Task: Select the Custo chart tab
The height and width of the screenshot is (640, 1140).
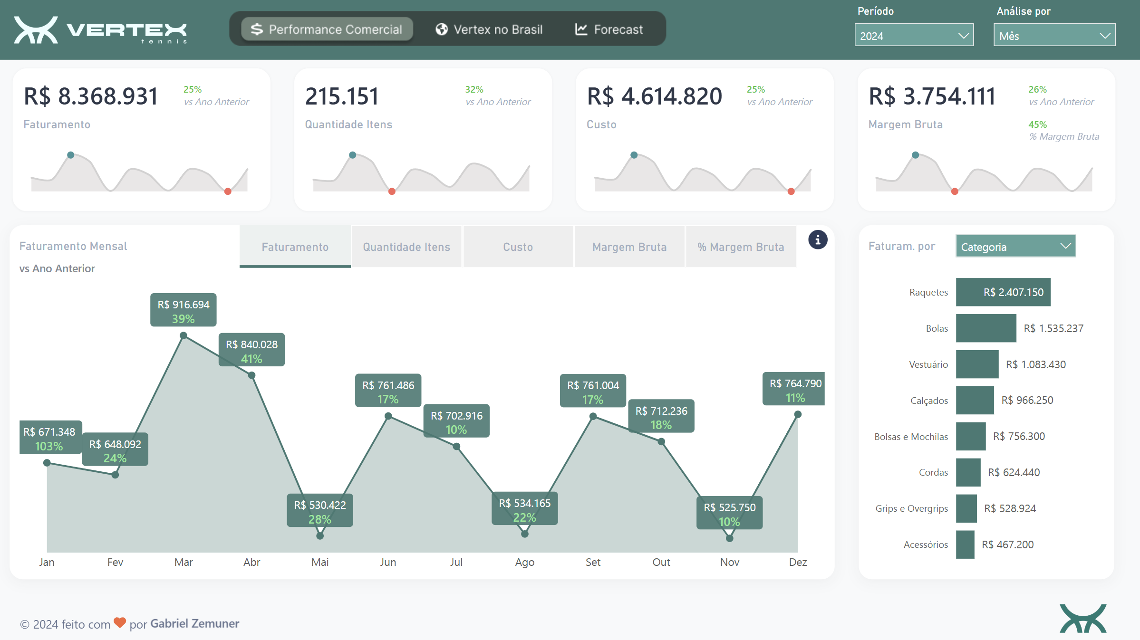Action: [518, 247]
